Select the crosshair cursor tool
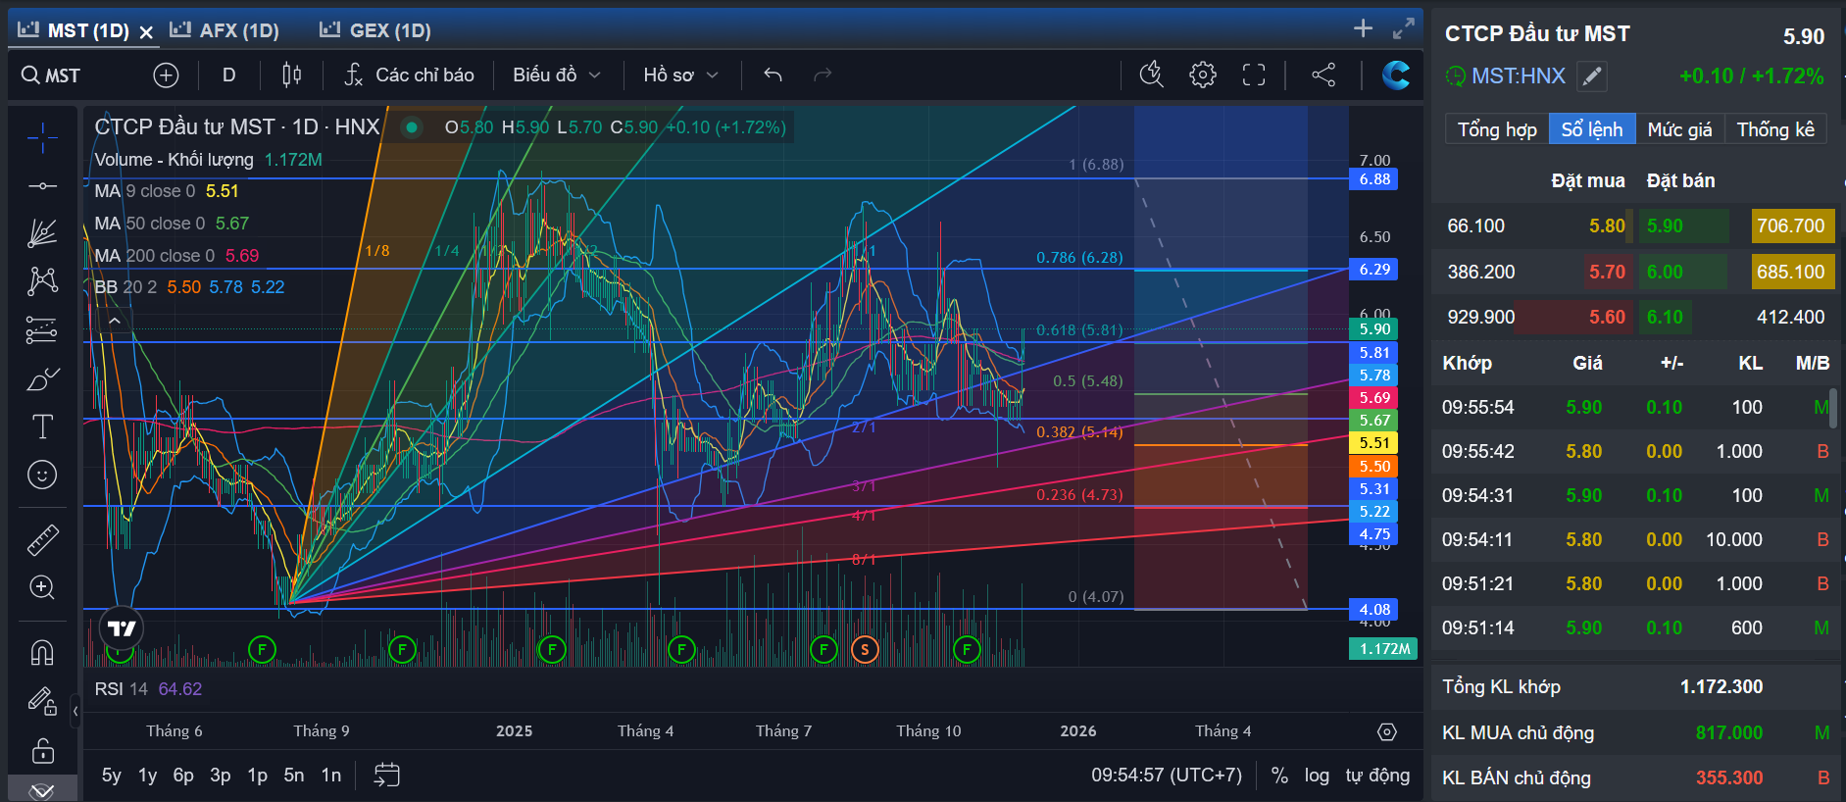Image resolution: width=1846 pixels, height=802 pixels. pos(42,138)
